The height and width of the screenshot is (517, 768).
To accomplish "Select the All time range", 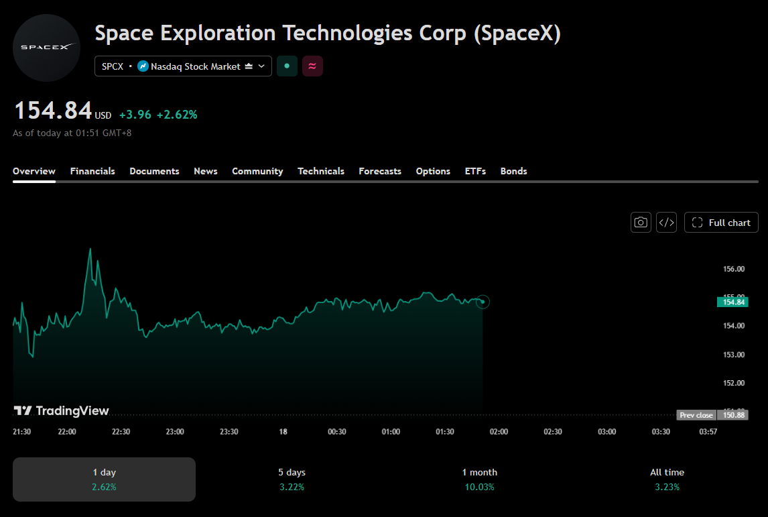I will (667, 479).
